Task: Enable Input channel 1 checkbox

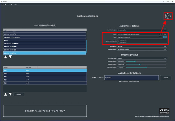Action: click(x=118, y=40)
